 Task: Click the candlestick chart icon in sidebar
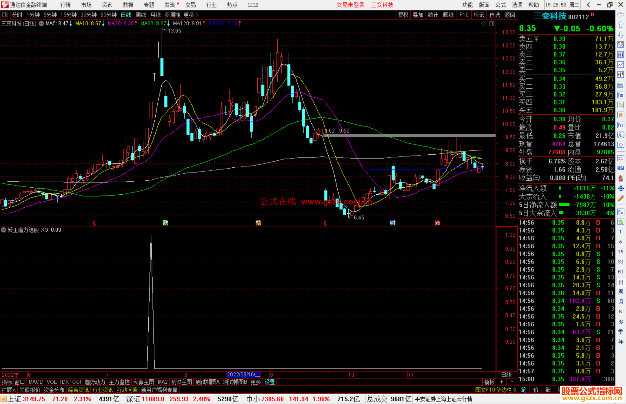click(620, 75)
